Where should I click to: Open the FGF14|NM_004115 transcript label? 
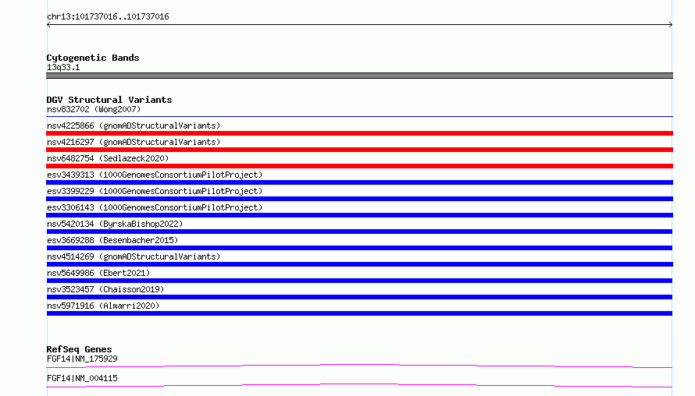point(82,378)
